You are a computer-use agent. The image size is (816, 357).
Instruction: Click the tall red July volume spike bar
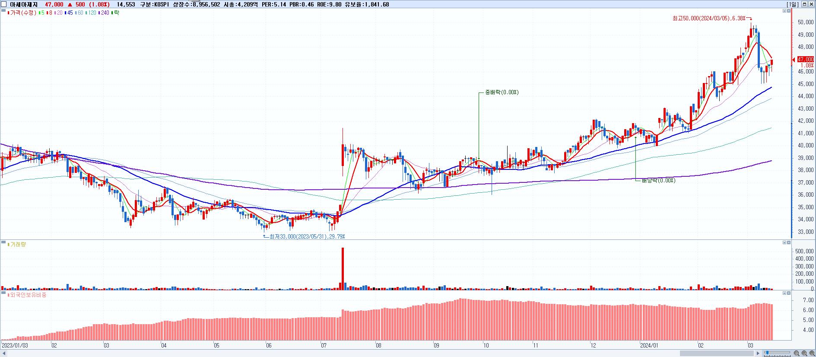343,268
